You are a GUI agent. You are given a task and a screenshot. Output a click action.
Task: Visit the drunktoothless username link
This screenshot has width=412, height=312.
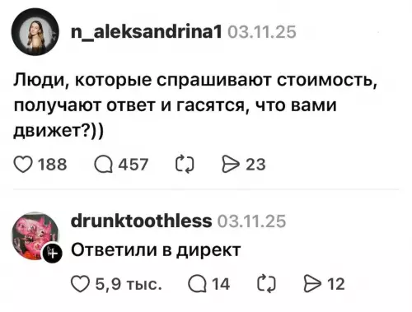(x=141, y=221)
